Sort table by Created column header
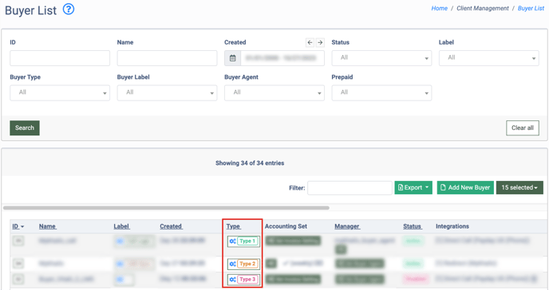The width and height of the screenshot is (549, 290). pyautogui.click(x=172, y=226)
